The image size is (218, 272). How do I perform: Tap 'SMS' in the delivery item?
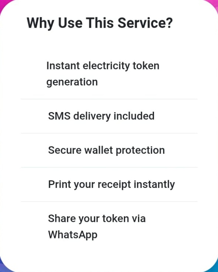pos(59,116)
